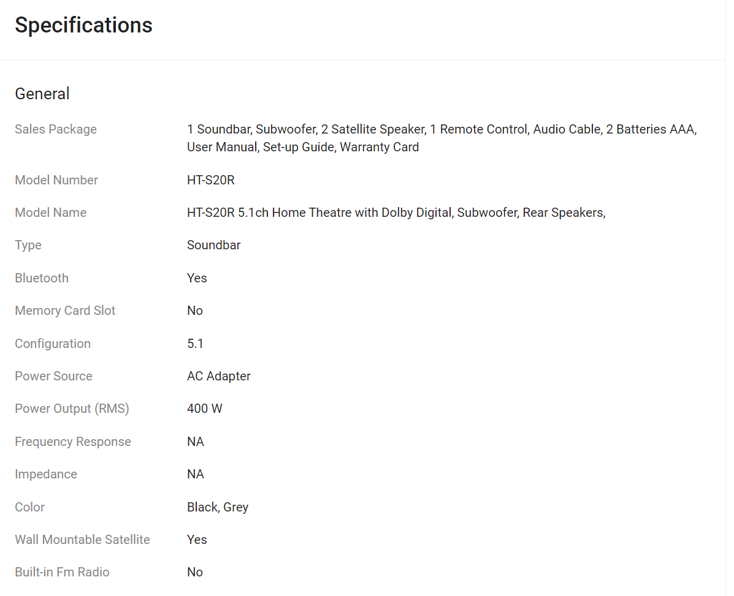Select the Soundbar value

pos(213,245)
